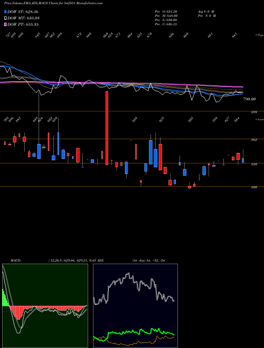Click the 'Pre V: 0 M' text
This screenshot has height=348, width=264.
point(207,16)
